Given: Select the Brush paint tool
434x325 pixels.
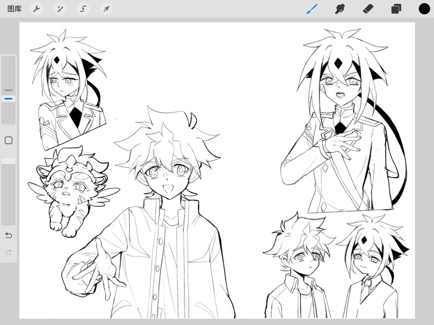Looking at the screenshot, I should point(312,9).
